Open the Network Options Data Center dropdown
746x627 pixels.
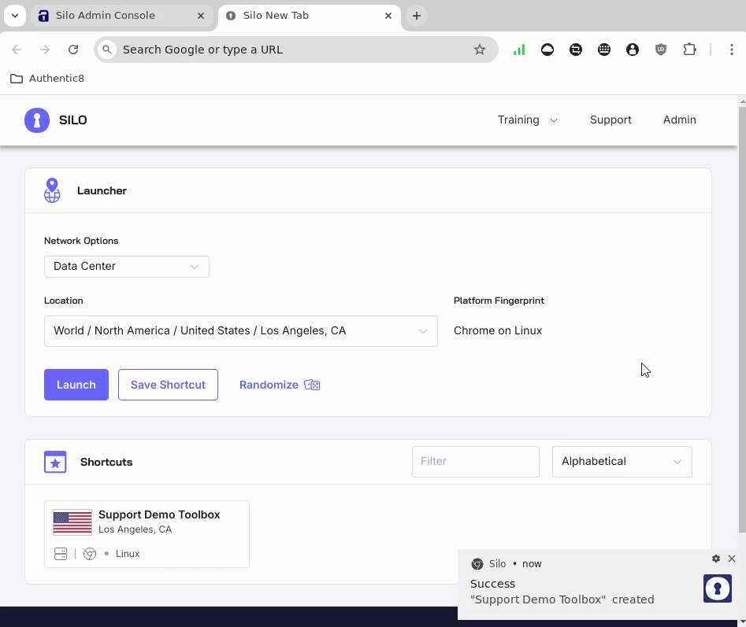127,267
